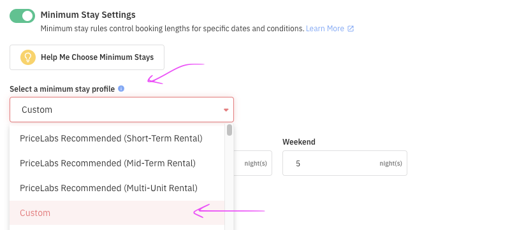517x230 pixels.
Task: Open the Learn More link
Action: click(324, 29)
